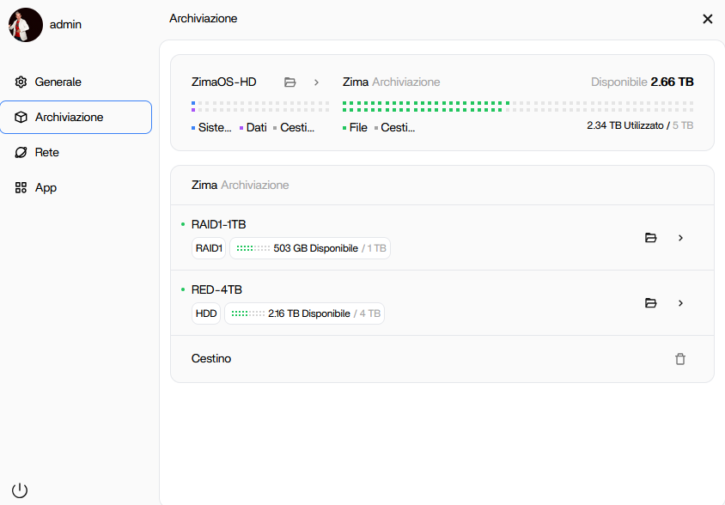
Task: Open the Generale settings section
Action: pyautogui.click(x=58, y=82)
